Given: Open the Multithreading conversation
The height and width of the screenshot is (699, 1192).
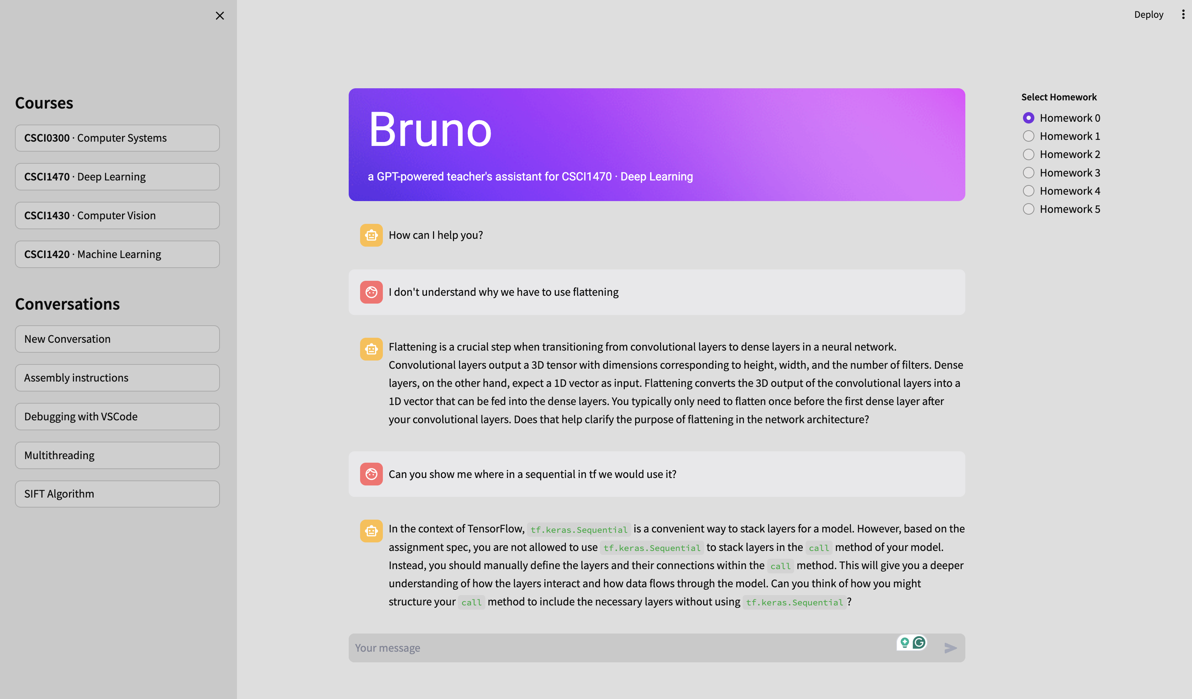Looking at the screenshot, I should (117, 455).
